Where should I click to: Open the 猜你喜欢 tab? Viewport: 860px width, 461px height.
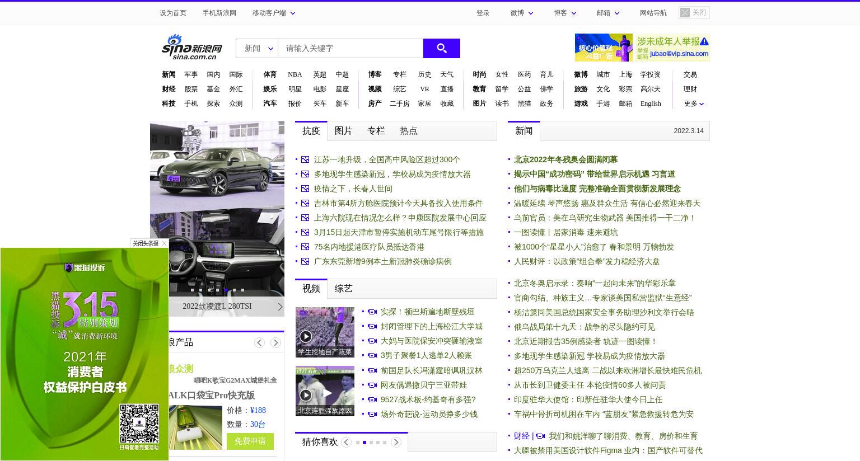point(320,442)
